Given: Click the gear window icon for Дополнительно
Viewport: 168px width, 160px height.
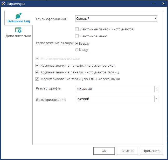Looking at the screenshot, I should coord(18,30).
